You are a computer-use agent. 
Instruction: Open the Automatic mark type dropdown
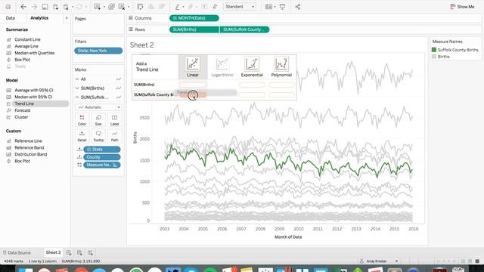[x=98, y=107]
